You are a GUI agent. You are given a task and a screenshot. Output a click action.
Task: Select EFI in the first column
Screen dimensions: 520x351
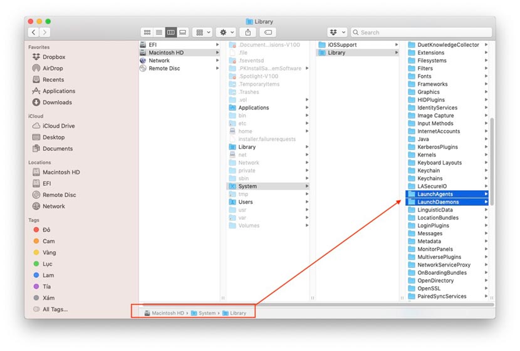click(179, 44)
